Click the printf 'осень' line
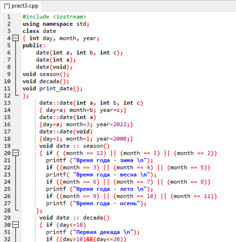The width and height of the screenshot is (236, 242). 96,203
